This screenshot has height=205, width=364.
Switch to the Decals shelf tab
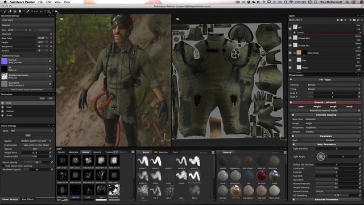61,152
